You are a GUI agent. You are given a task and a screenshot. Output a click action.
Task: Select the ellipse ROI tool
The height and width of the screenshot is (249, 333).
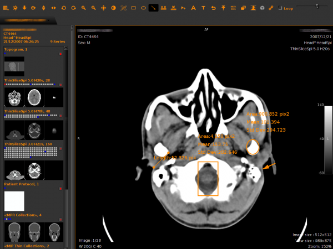coord(144,8)
